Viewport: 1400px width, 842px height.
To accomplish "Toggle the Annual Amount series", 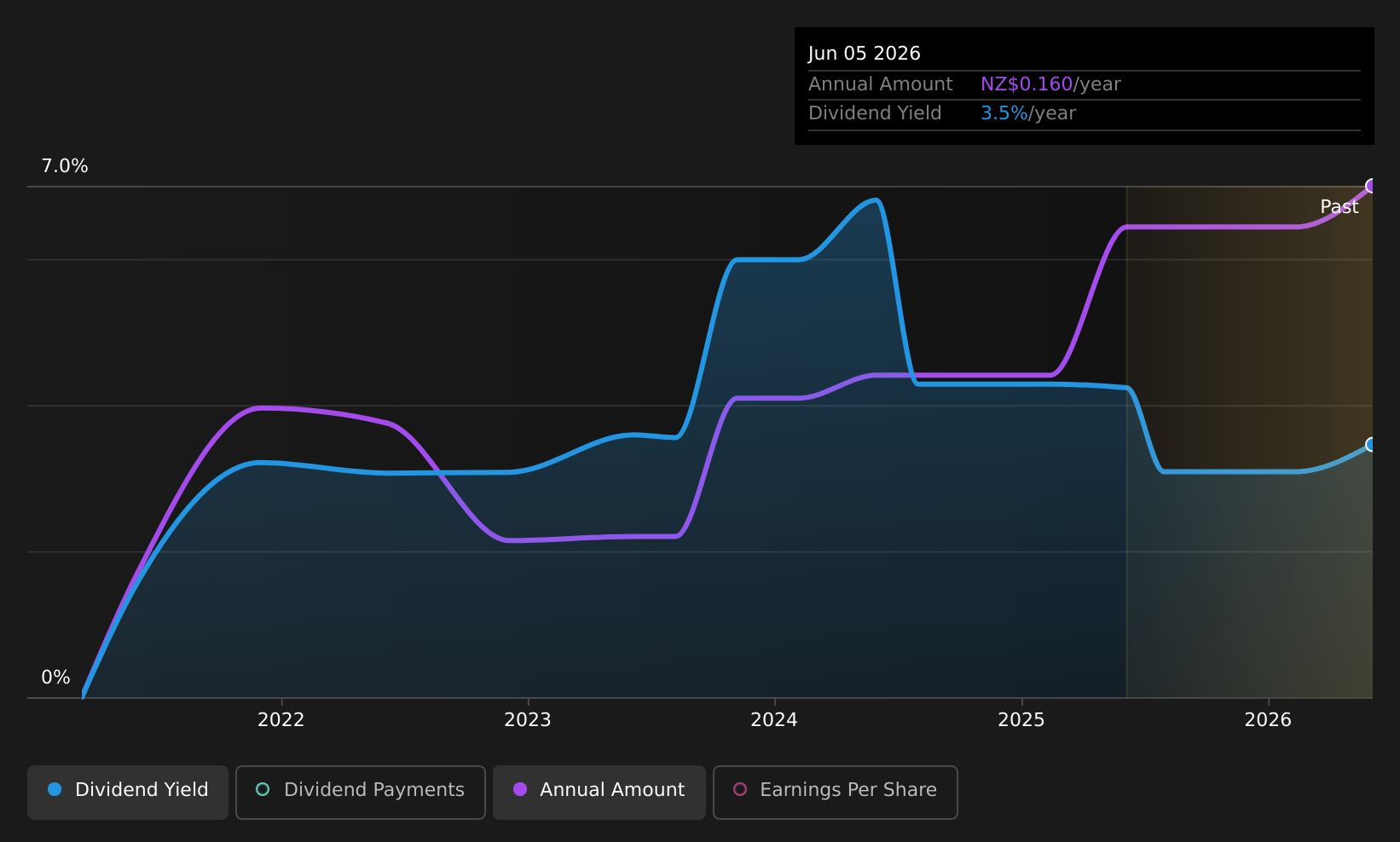I will [x=599, y=793].
